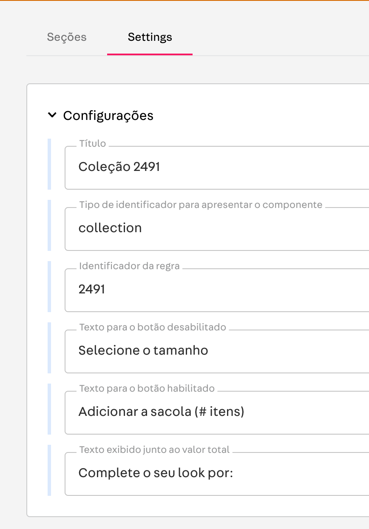369x529 pixels.
Task: Select the Settings tab
Action: click(x=150, y=37)
